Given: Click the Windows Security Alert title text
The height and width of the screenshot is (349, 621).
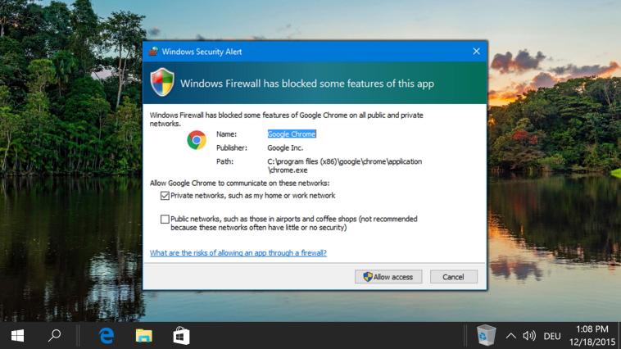Looking at the screenshot, I should click(x=202, y=52).
